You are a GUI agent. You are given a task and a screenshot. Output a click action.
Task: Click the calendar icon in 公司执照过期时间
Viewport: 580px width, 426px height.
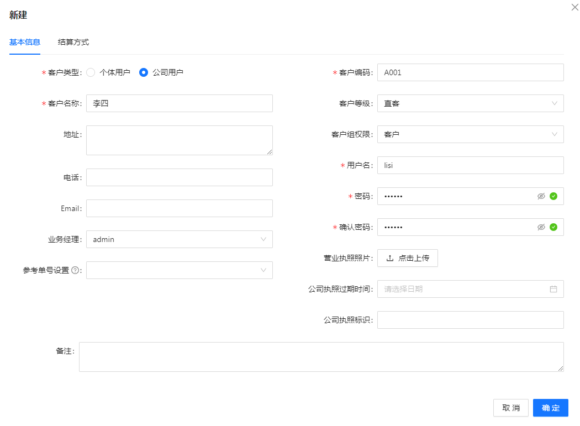coord(553,289)
